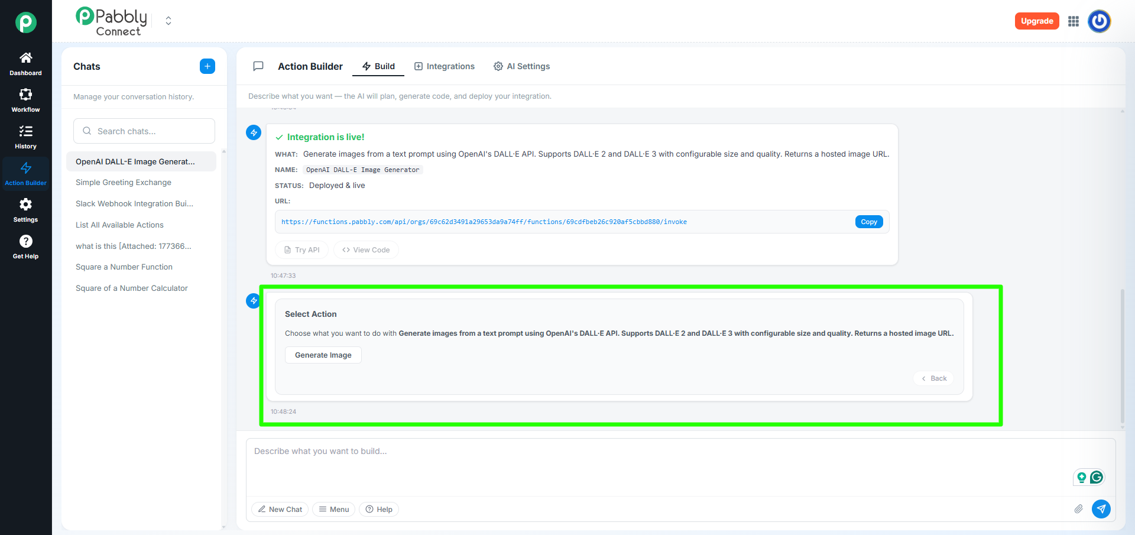Image resolution: width=1135 pixels, height=535 pixels.
Task: Open the apps grid icon
Action: tap(1074, 21)
